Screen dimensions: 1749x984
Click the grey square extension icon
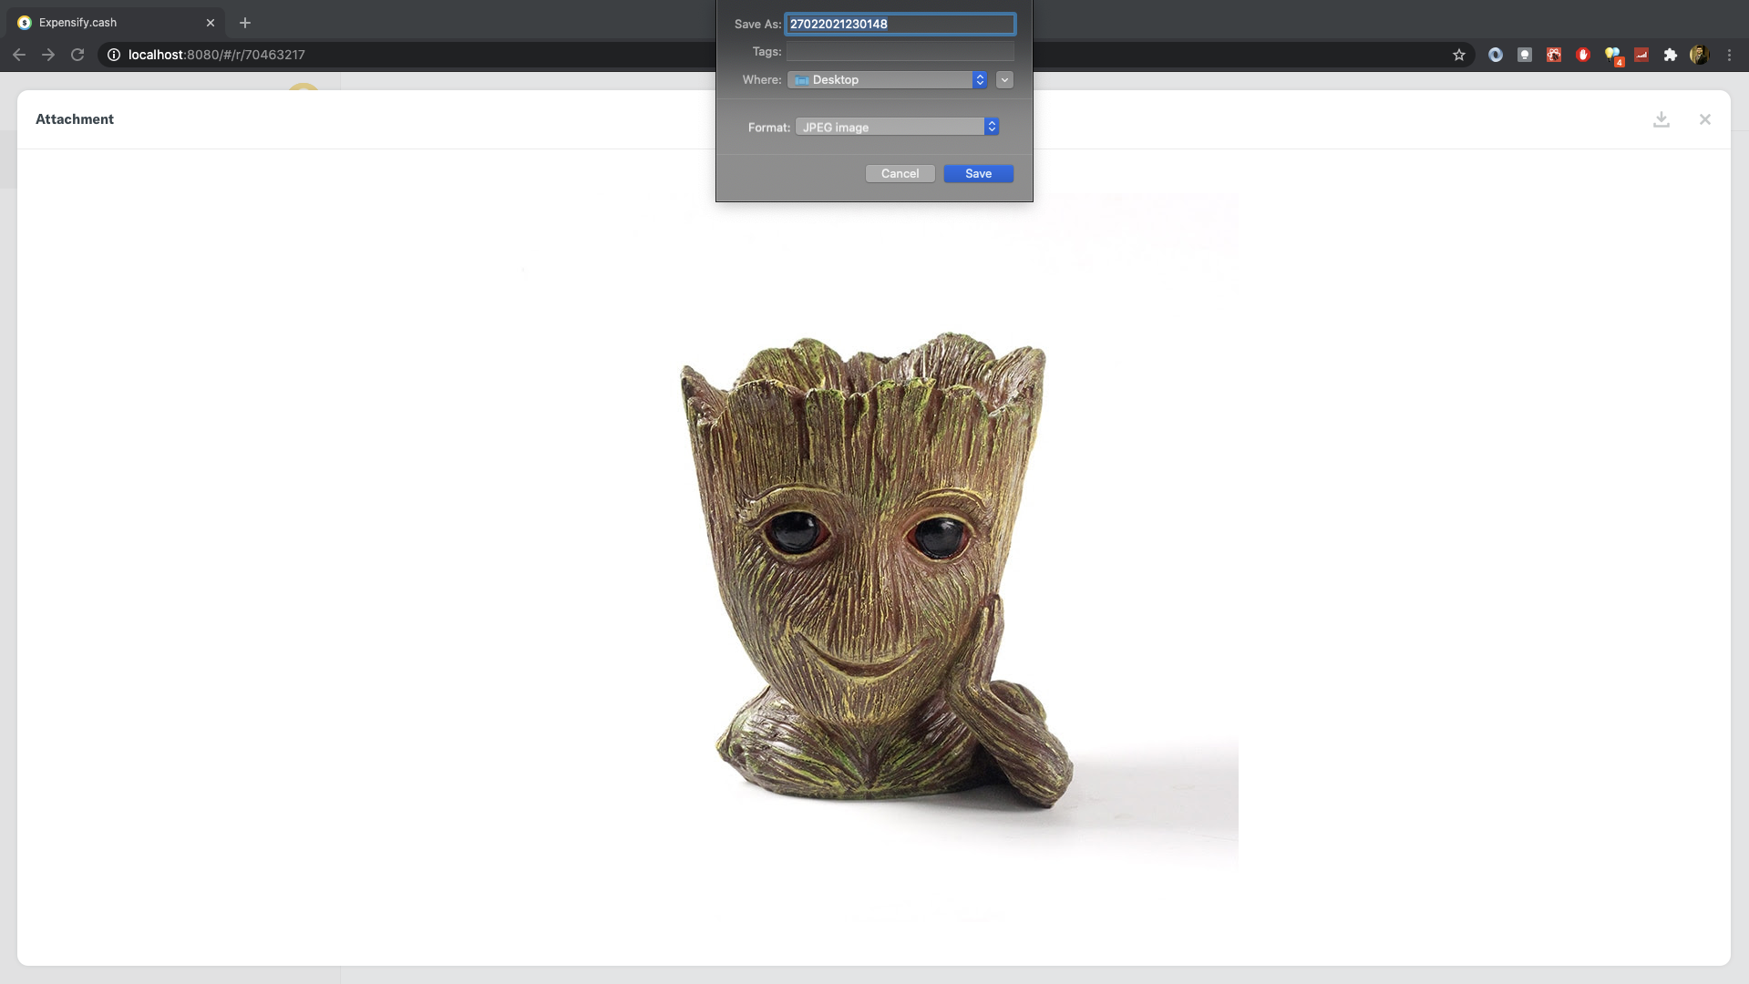pyautogui.click(x=1525, y=55)
